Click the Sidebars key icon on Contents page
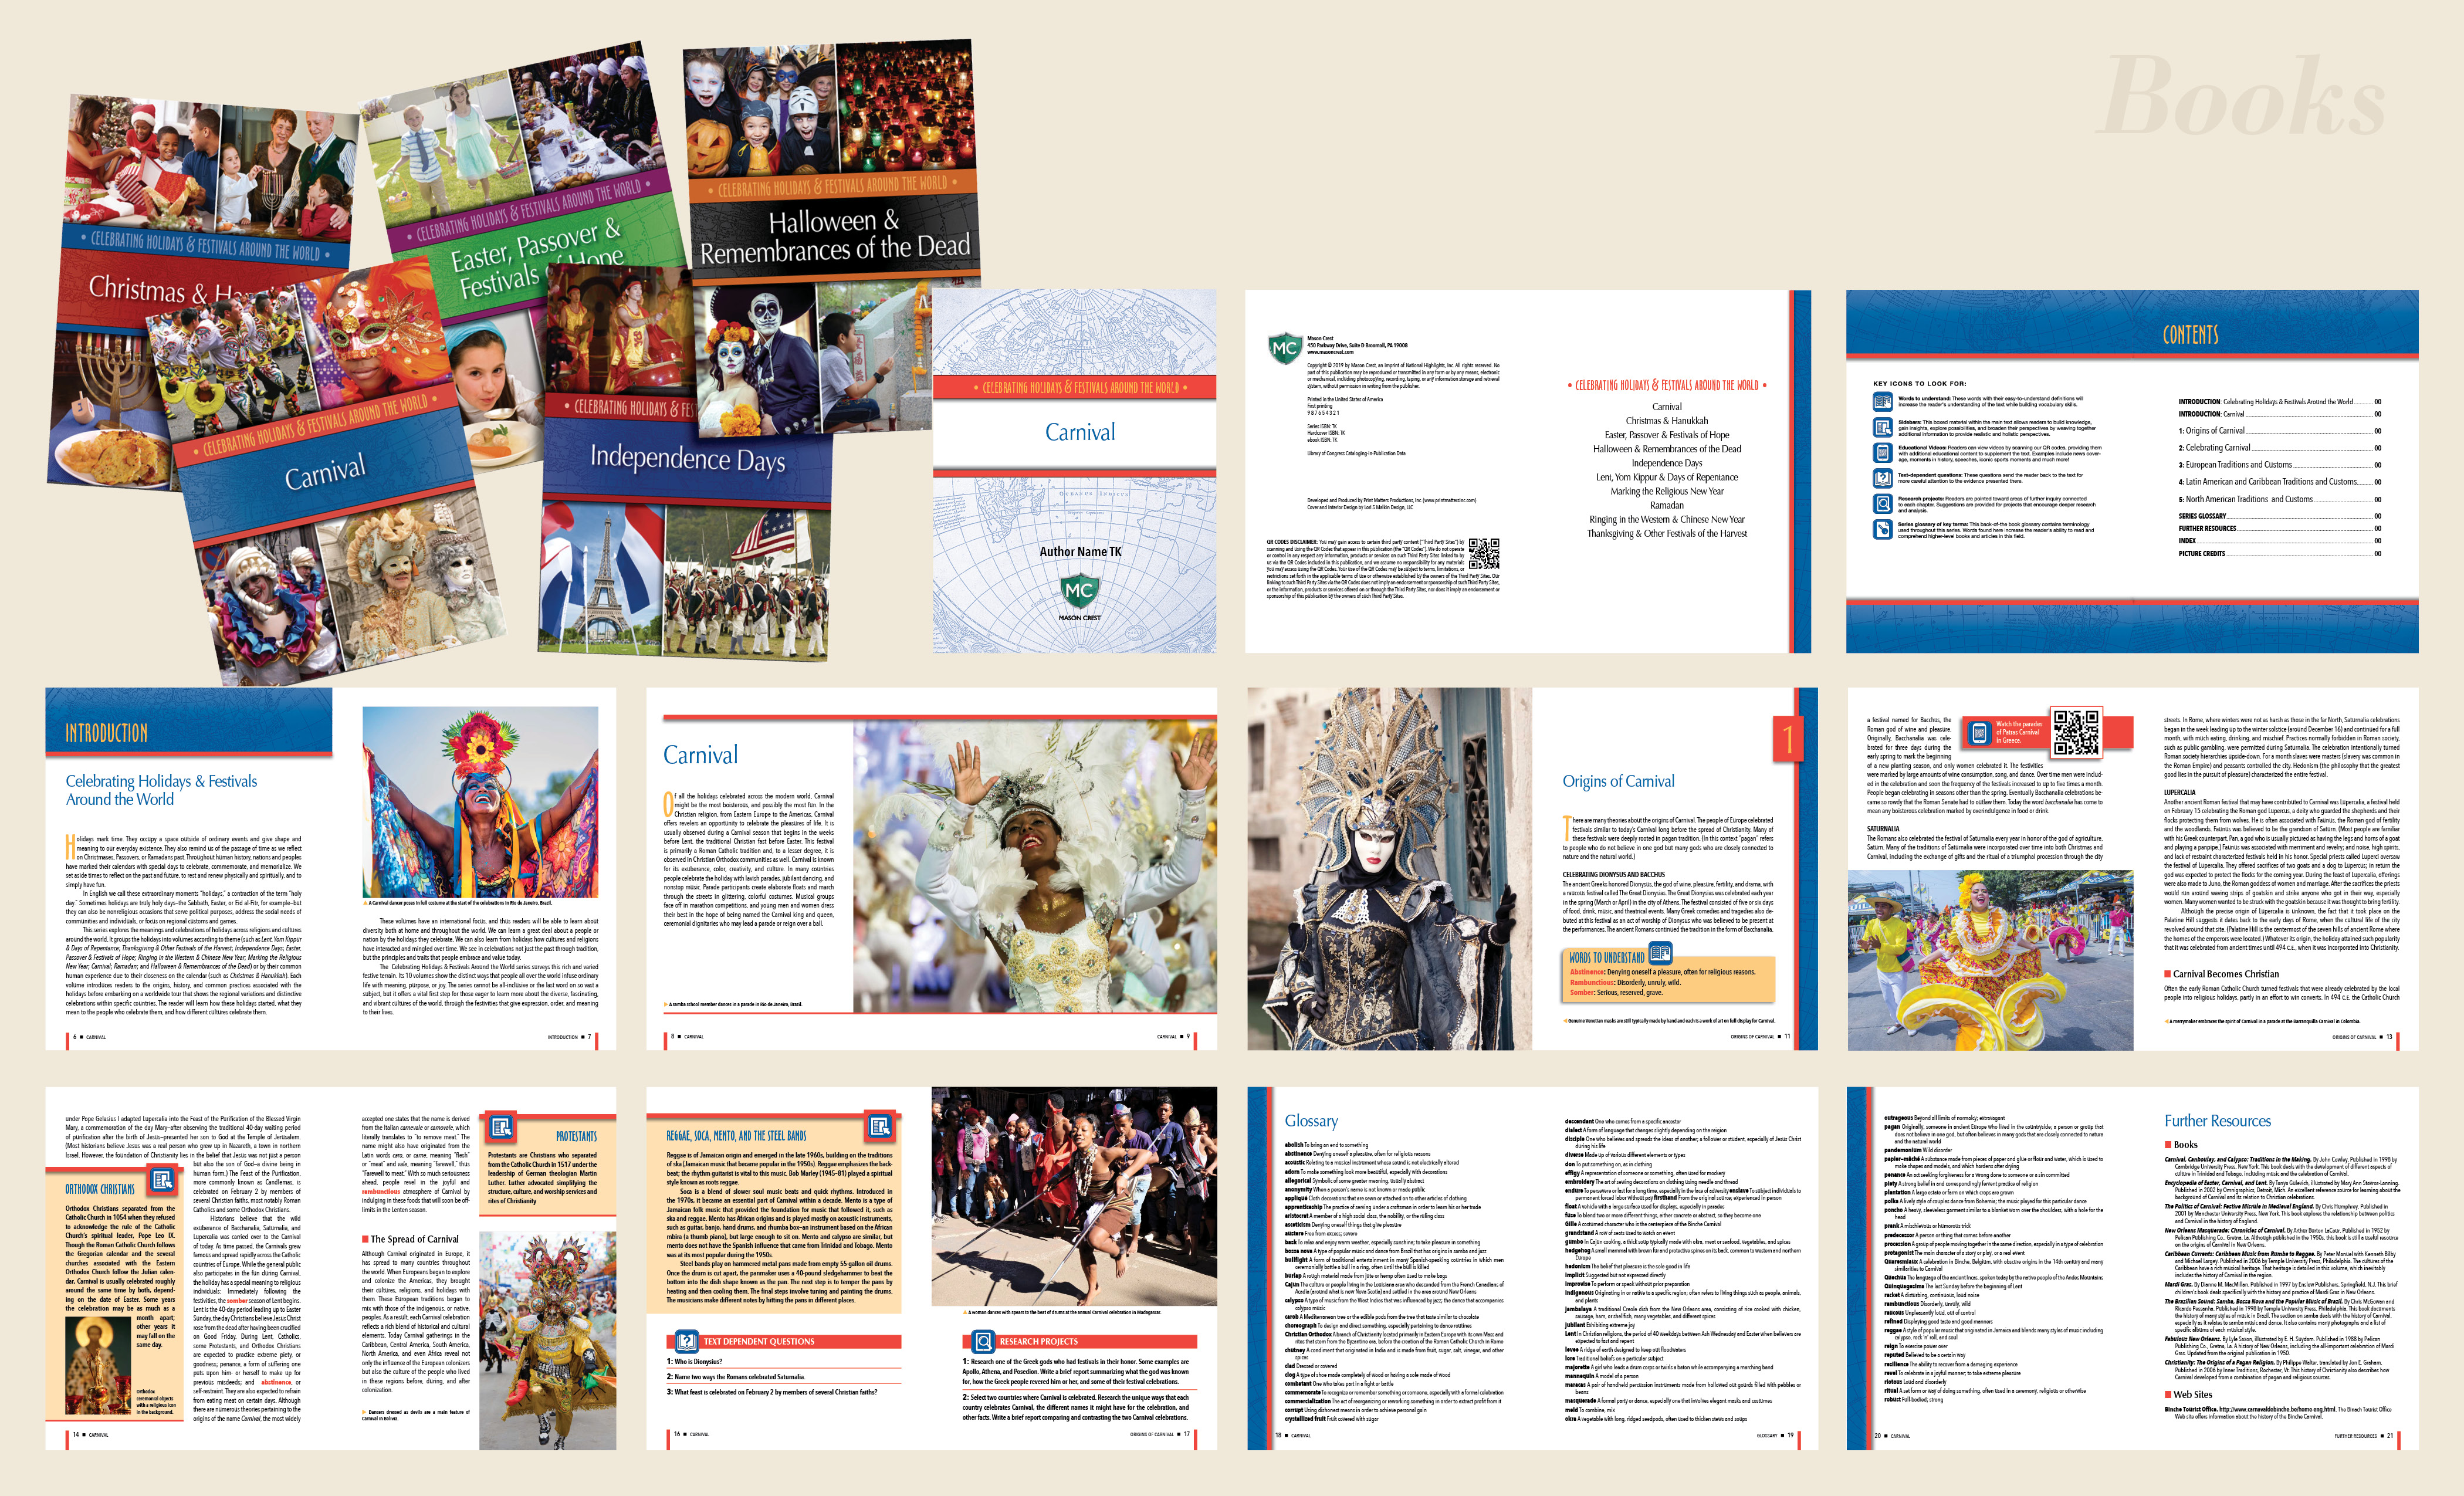The image size is (2464, 1496). pyautogui.click(x=1882, y=427)
